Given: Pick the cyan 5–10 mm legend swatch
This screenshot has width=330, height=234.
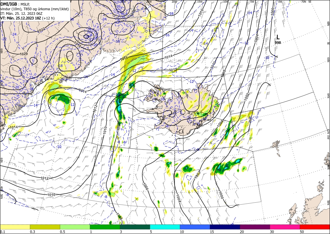Looking at the screenshot, I should pos(165,227).
